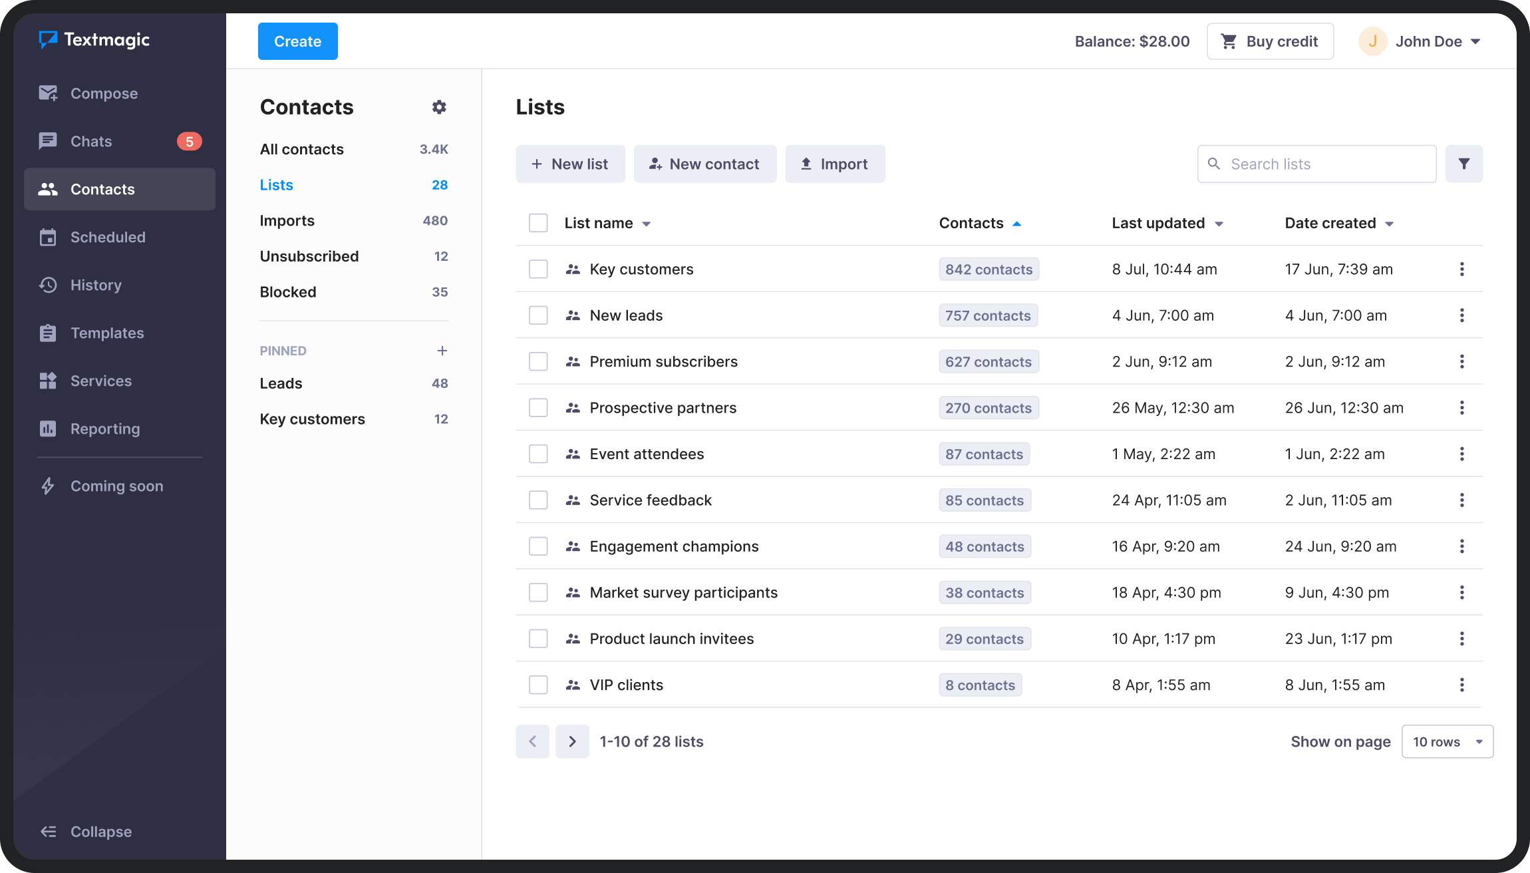1530x873 pixels.
Task: Select all lists via header checkbox
Action: point(538,222)
